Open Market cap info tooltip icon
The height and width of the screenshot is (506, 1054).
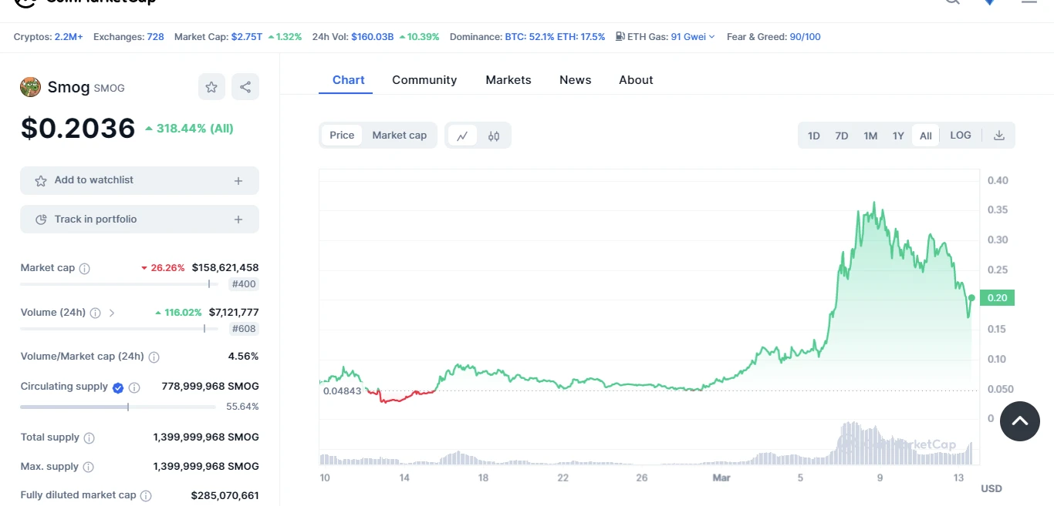click(85, 269)
